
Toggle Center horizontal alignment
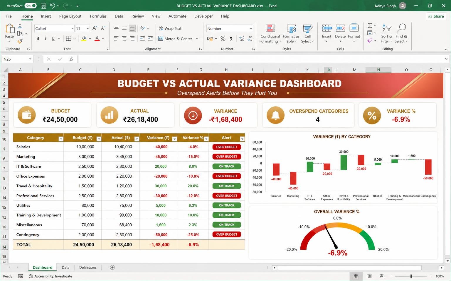click(124, 38)
